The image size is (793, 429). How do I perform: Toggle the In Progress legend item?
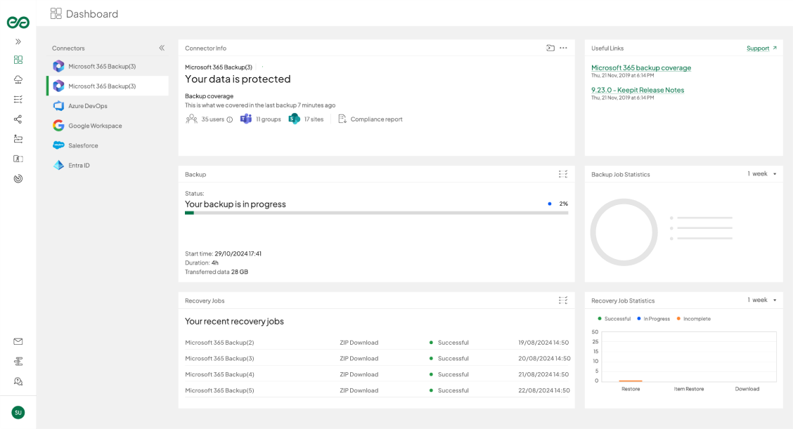[653, 319]
